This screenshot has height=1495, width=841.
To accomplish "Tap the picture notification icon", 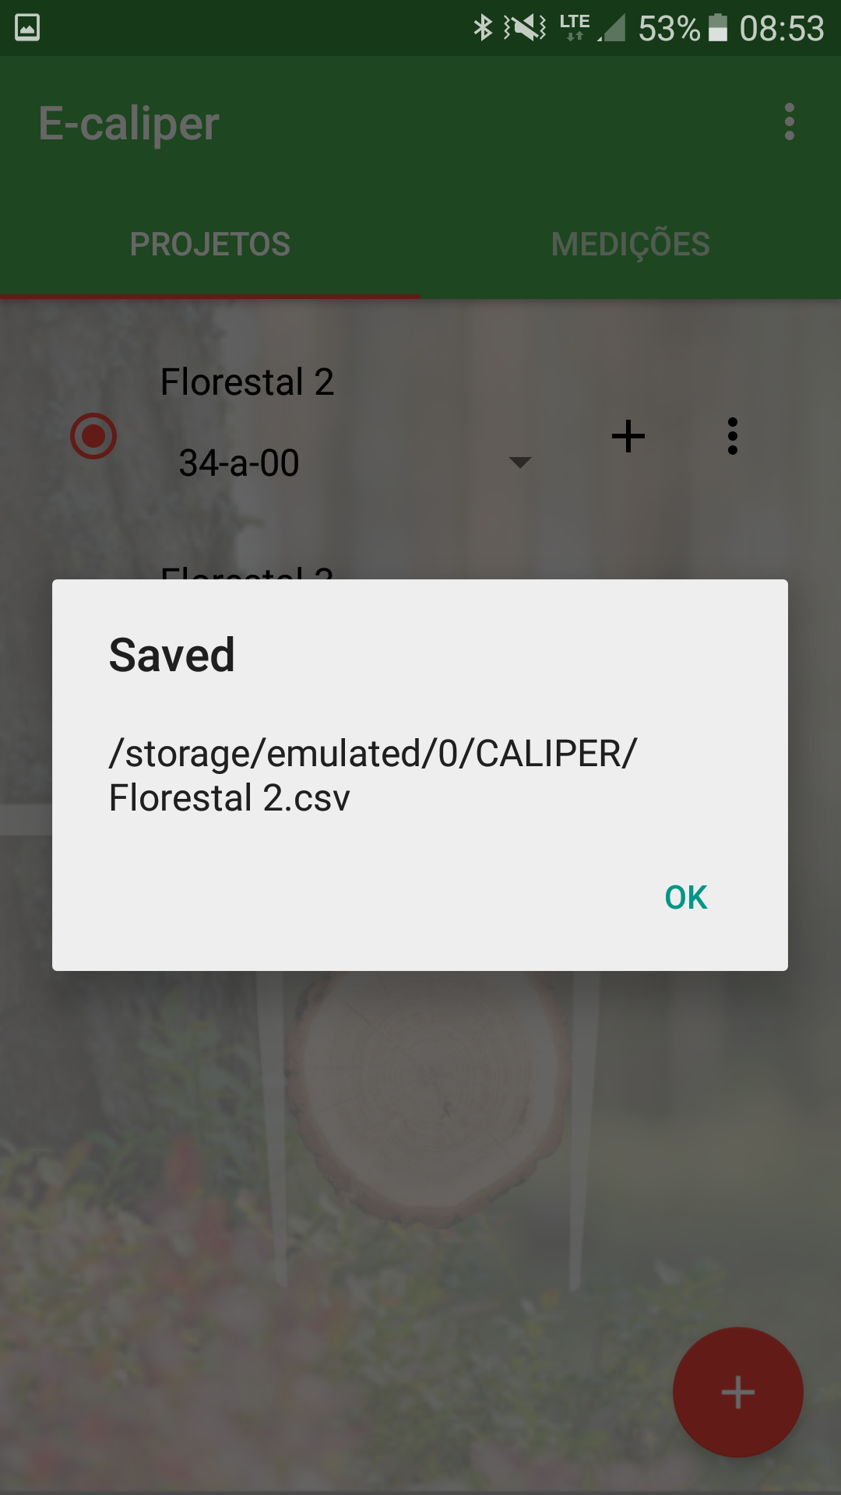I will [27, 28].
